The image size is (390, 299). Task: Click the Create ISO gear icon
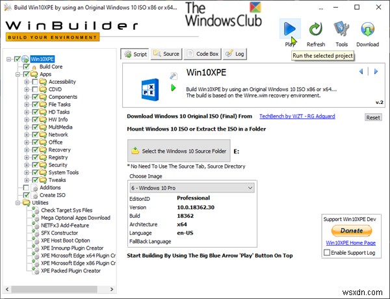pos(35,196)
